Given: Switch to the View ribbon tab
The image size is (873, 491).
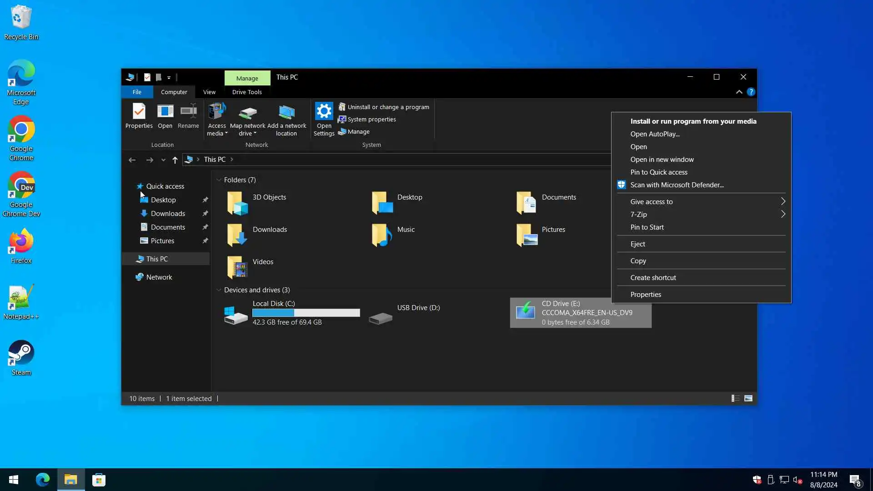Looking at the screenshot, I should [209, 92].
